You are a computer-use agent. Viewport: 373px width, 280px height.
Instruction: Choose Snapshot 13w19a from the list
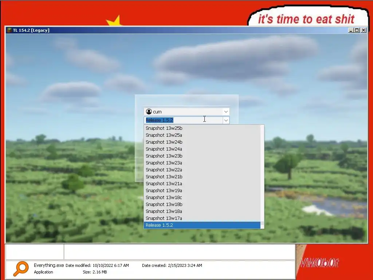coord(202,190)
